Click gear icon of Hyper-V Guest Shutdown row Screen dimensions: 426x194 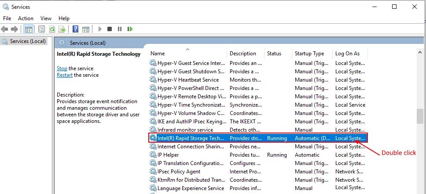point(153,72)
